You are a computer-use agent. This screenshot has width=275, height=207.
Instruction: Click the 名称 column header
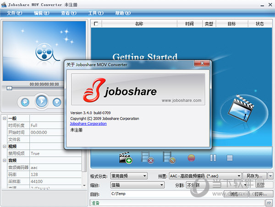[x=139, y=24]
